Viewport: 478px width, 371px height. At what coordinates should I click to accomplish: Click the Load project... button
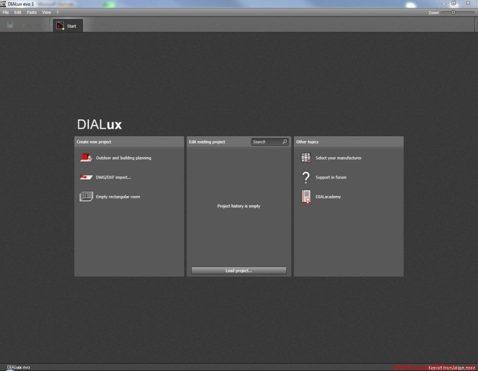tap(238, 271)
